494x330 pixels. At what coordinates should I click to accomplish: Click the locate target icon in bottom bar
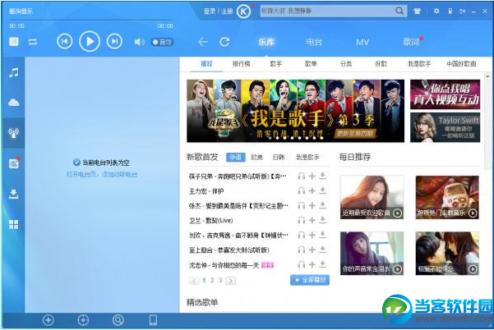[x=83, y=320]
